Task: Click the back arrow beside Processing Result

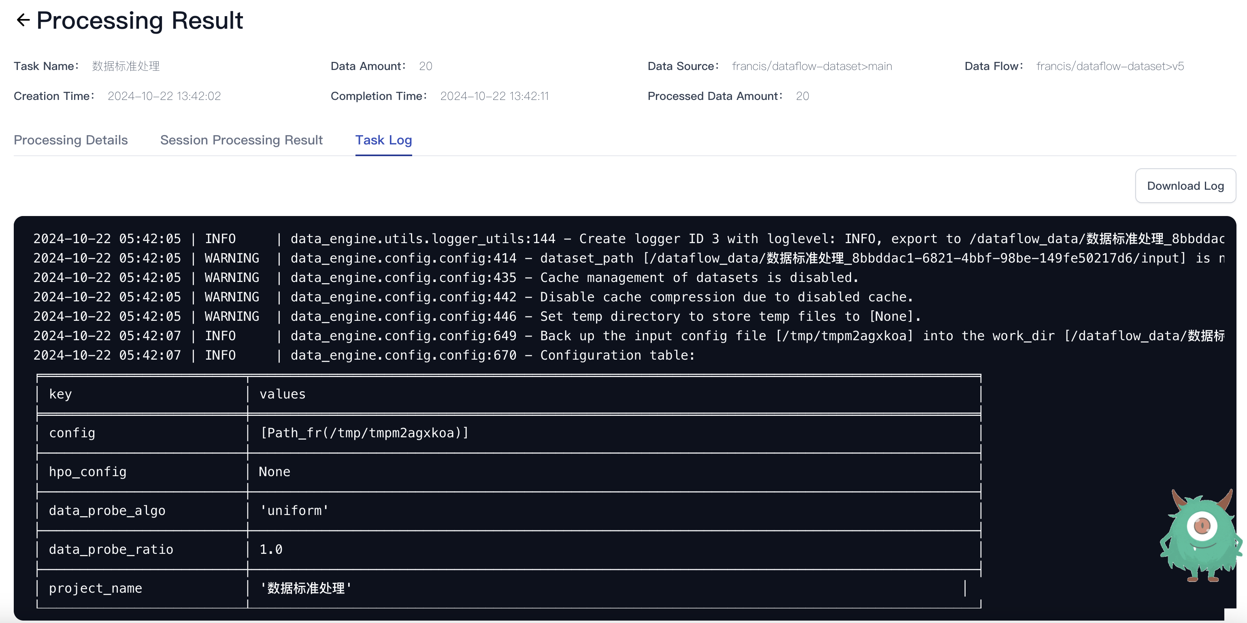Action: [x=23, y=20]
